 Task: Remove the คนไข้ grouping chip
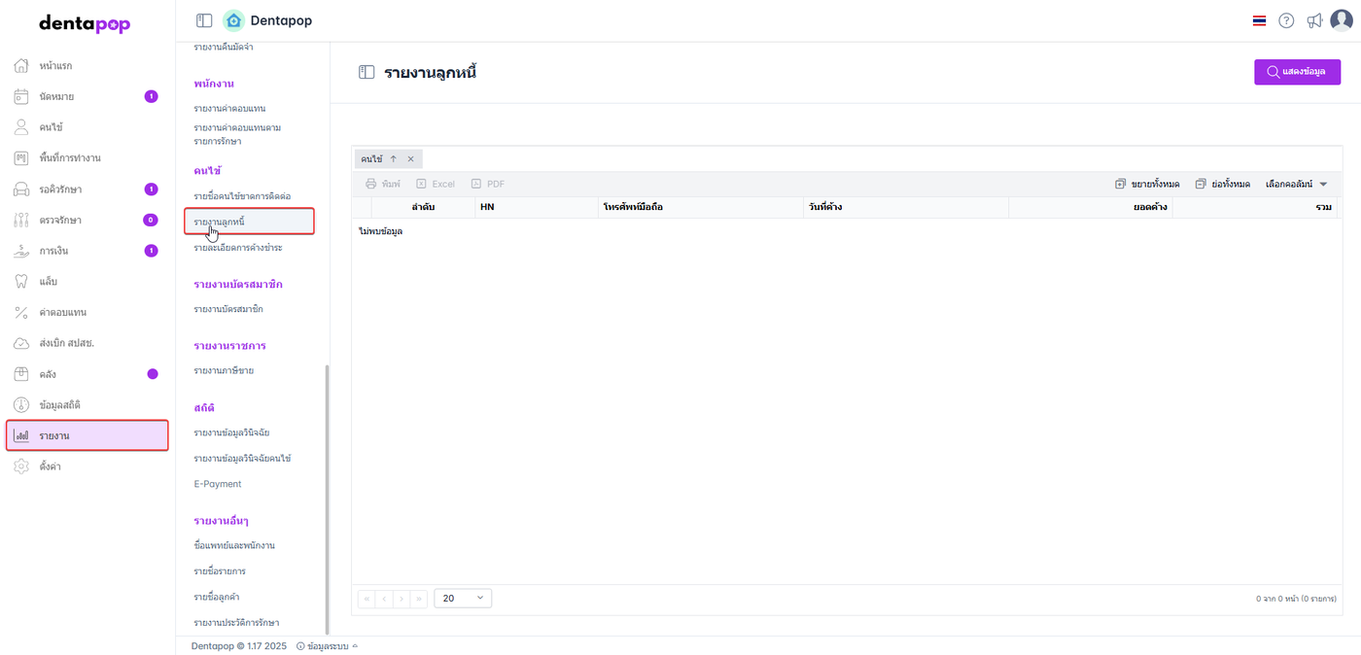(x=410, y=158)
